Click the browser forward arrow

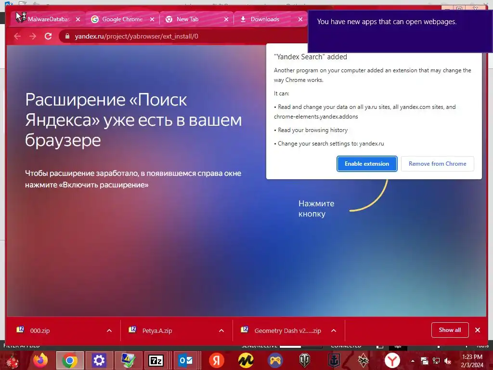click(33, 36)
